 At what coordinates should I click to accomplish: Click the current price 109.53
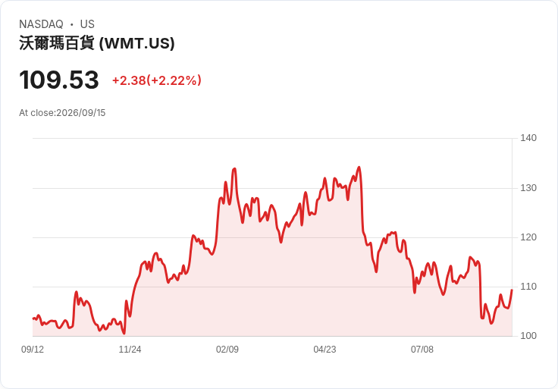tap(59, 80)
